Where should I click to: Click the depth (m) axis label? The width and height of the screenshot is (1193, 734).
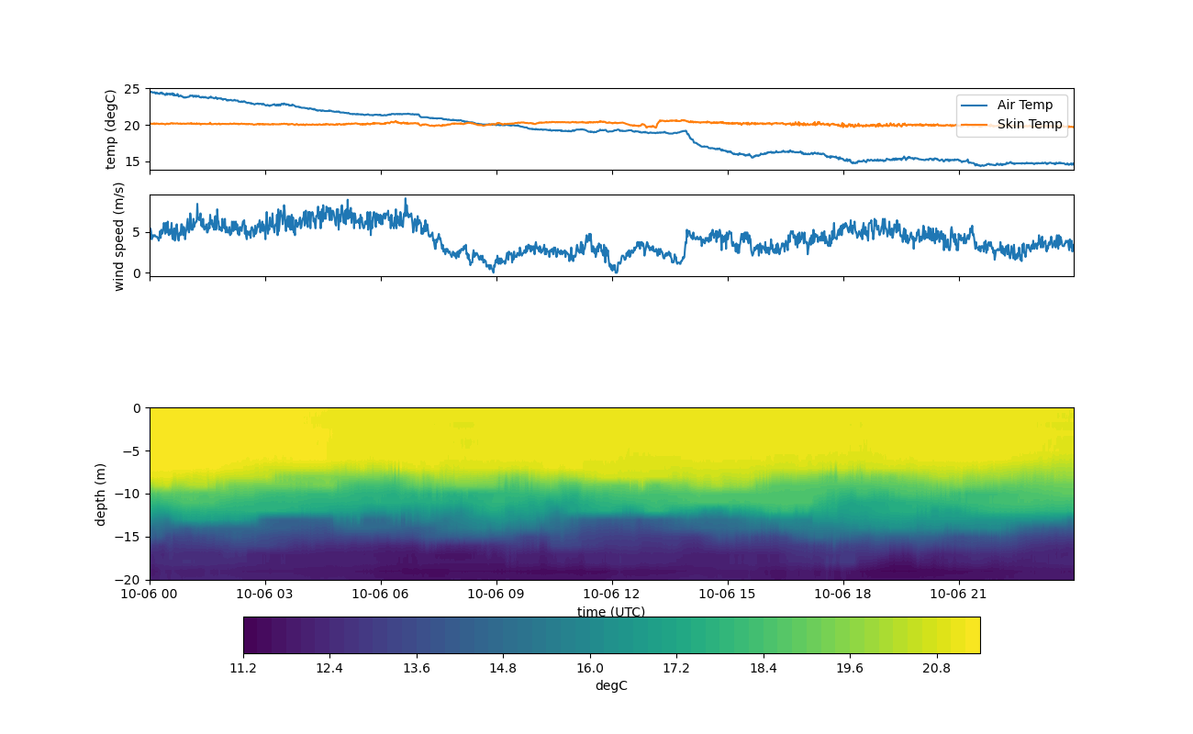(x=100, y=494)
